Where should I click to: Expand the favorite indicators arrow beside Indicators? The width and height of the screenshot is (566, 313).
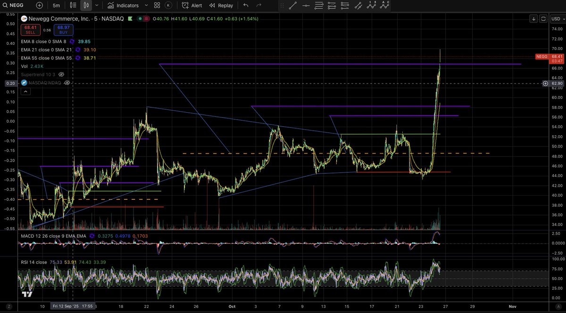tap(146, 6)
